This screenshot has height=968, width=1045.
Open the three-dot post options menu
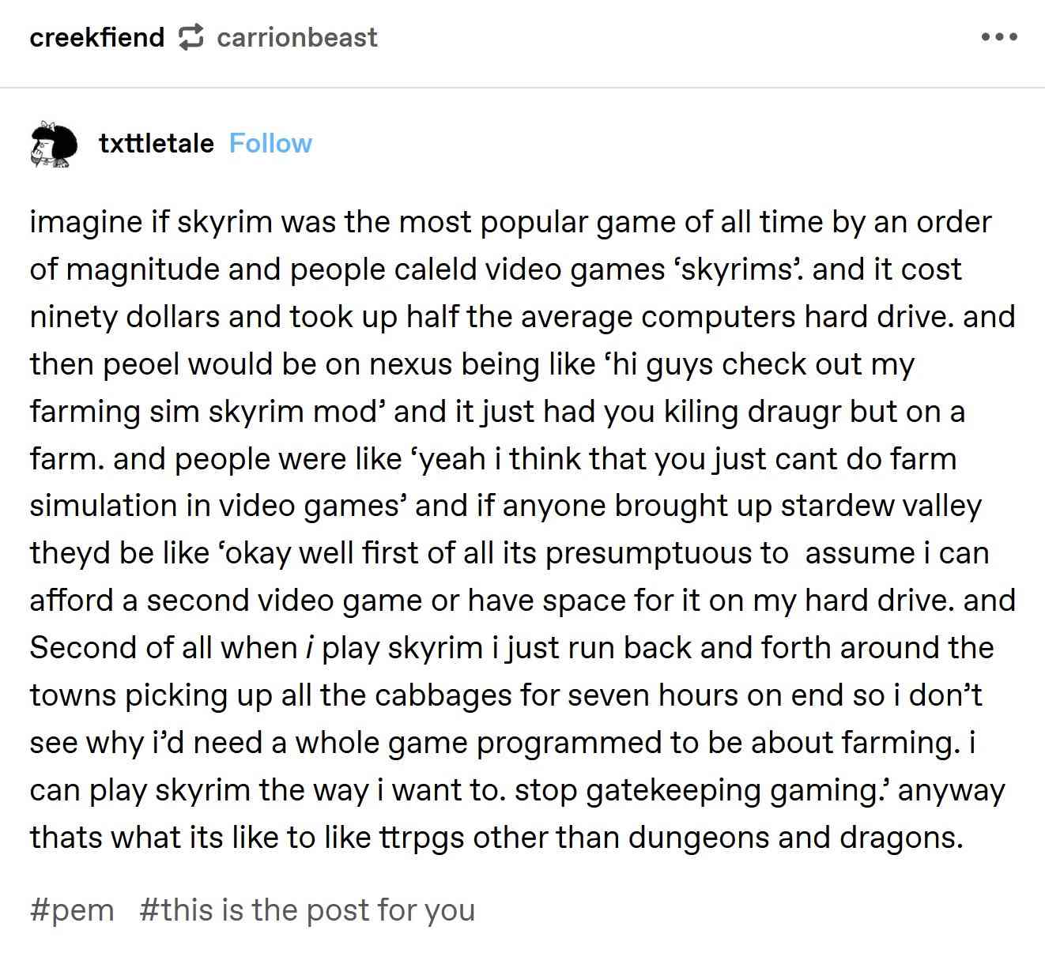coord(999,37)
